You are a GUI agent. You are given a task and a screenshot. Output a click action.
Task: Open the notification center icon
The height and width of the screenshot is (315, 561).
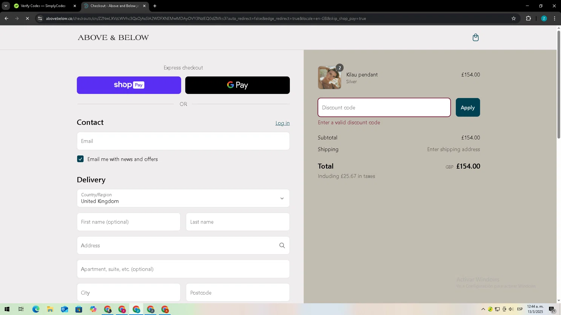[x=552, y=309]
